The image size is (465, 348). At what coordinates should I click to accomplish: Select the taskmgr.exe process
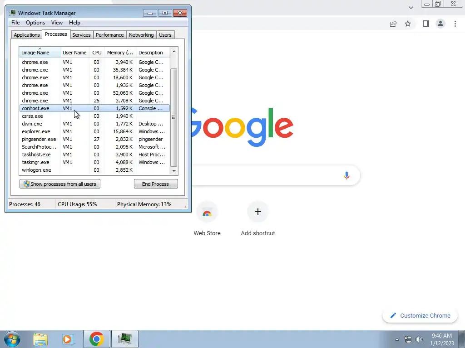click(x=94, y=162)
